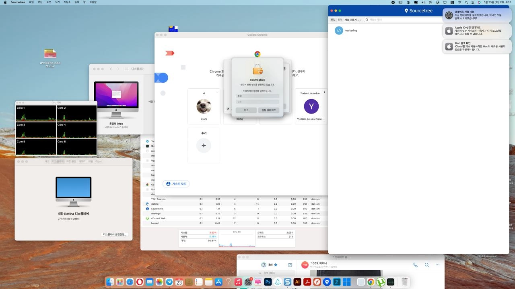Viewport: 515px width, 289px height.
Task: Launch Photoshop from the Dock
Action: [x=268, y=282]
